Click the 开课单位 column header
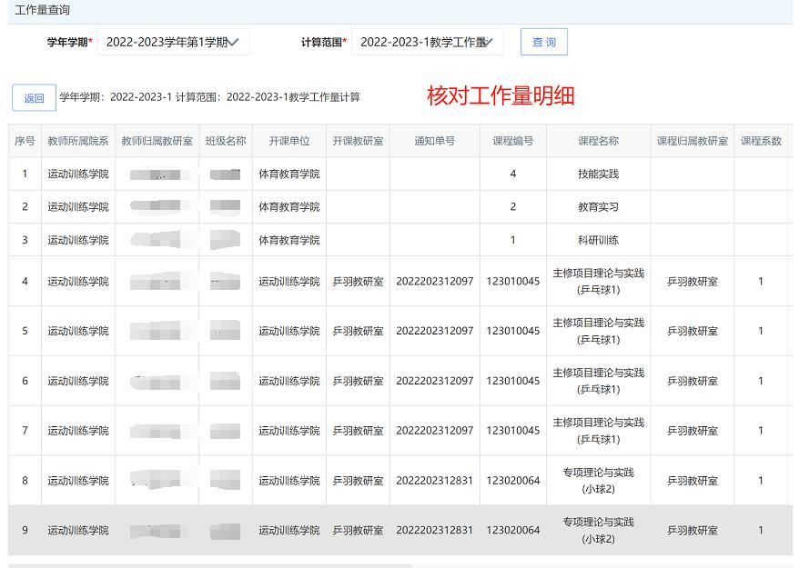This screenshot has height=568, width=799. 288,141
